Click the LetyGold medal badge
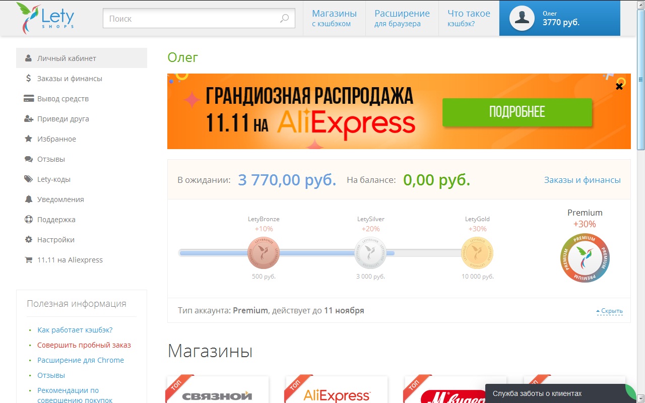This screenshot has width=645, height=403. coord(477,253)
